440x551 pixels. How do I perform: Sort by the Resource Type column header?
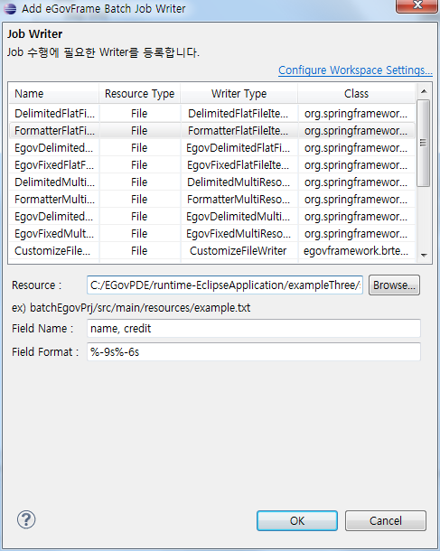(x=139, y=93)
